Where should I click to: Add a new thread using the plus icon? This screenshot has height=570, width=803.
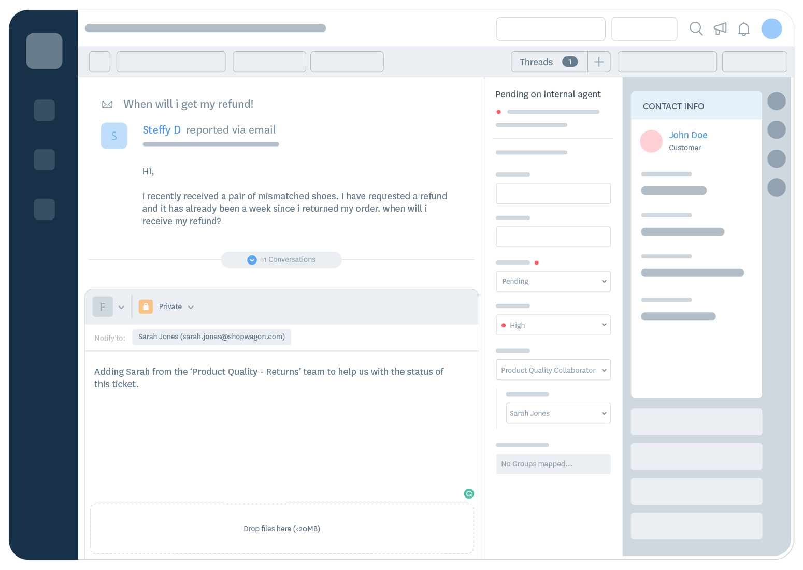599,62
